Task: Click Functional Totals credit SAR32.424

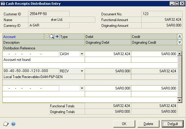Action: 154,106
